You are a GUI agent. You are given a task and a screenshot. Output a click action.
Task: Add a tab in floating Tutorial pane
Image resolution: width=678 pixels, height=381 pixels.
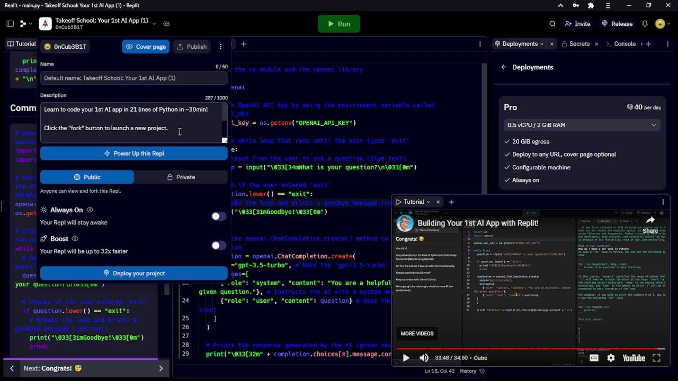[x=451, y=202]
